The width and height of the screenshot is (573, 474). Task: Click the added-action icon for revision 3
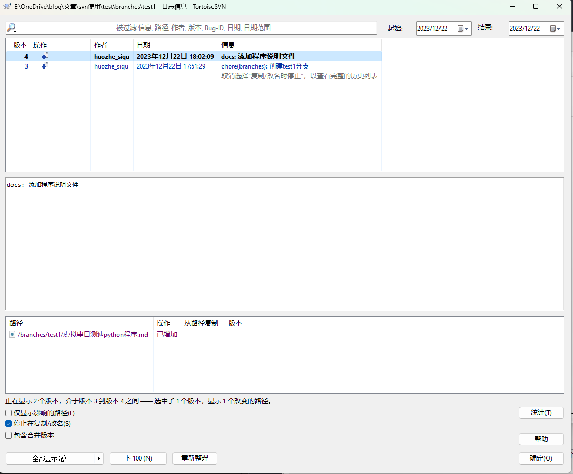(x=45, y=66)
